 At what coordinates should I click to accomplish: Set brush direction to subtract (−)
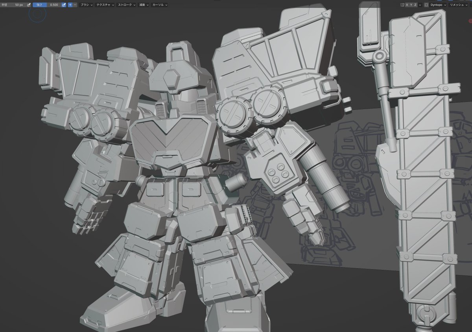[75, 5]
